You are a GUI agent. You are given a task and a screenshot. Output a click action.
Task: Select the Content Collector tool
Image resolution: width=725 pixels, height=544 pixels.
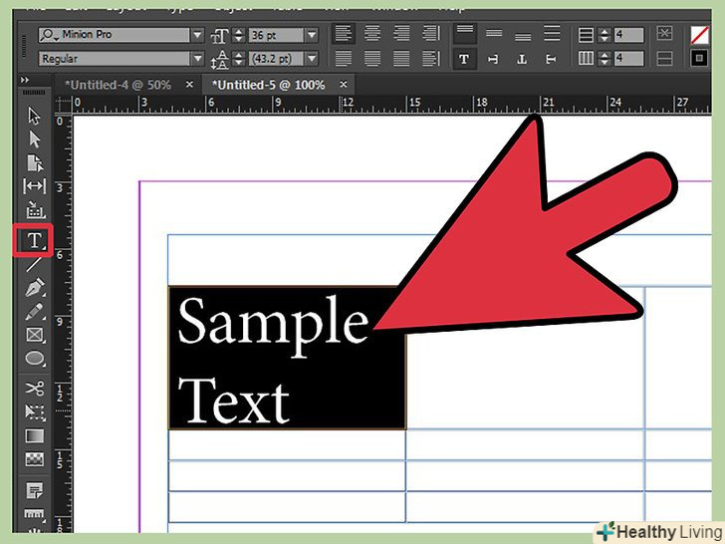pos(35,209)
